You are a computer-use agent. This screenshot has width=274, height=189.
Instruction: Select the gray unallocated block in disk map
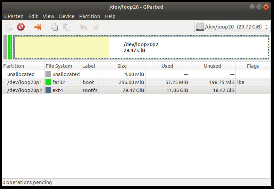coord(5,47)
